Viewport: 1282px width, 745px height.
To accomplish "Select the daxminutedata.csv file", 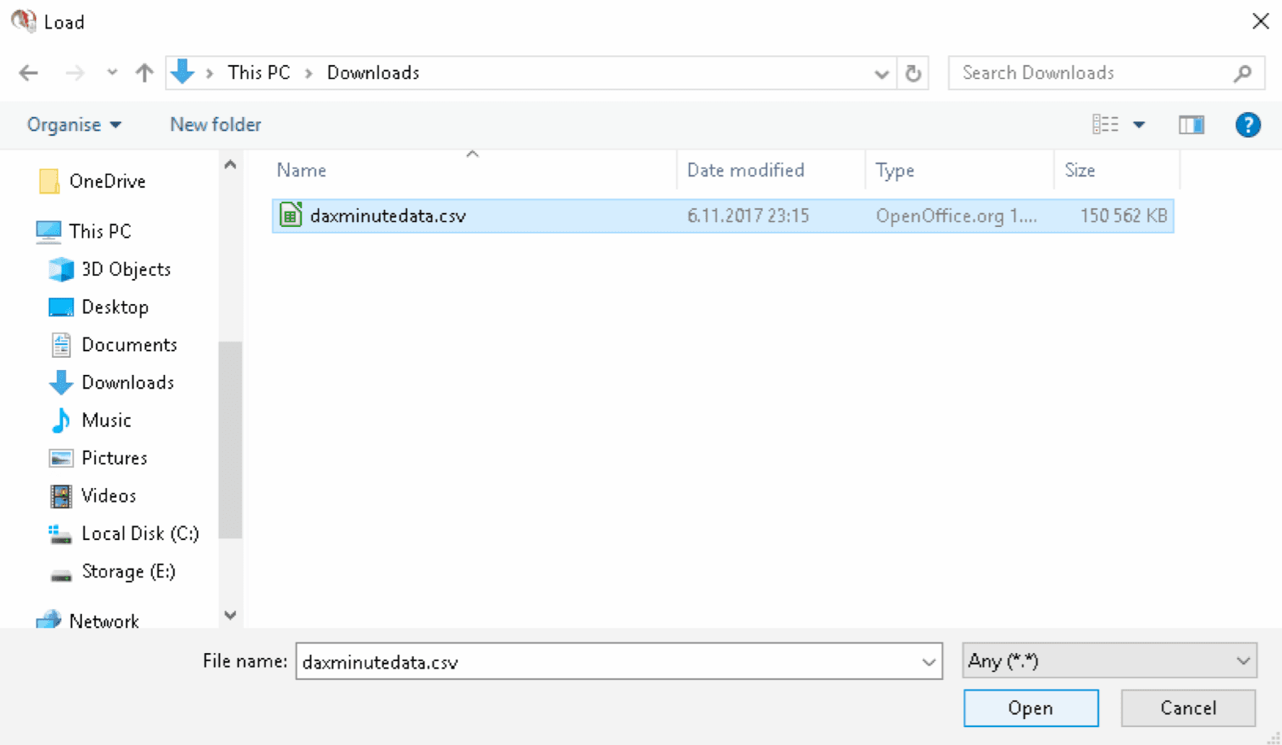I will pyautogui.click(x=722, y=216).
